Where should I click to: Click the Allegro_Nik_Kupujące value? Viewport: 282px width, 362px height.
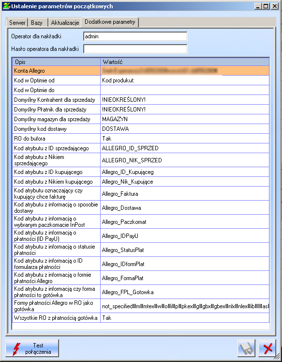pos(185,182)
